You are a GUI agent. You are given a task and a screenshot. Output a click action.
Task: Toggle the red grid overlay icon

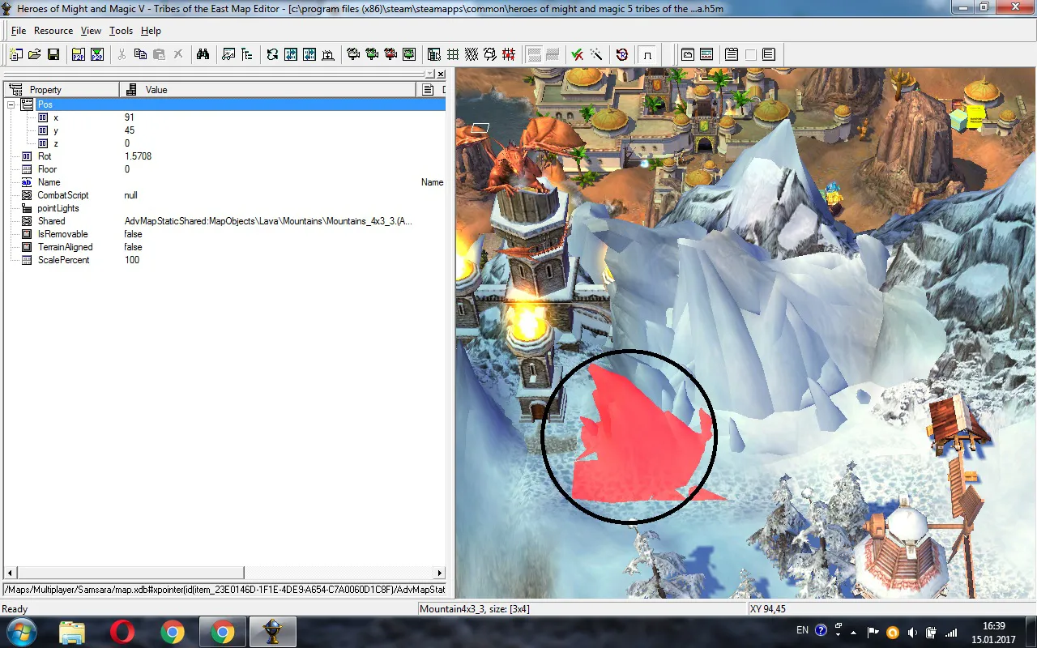509,54
